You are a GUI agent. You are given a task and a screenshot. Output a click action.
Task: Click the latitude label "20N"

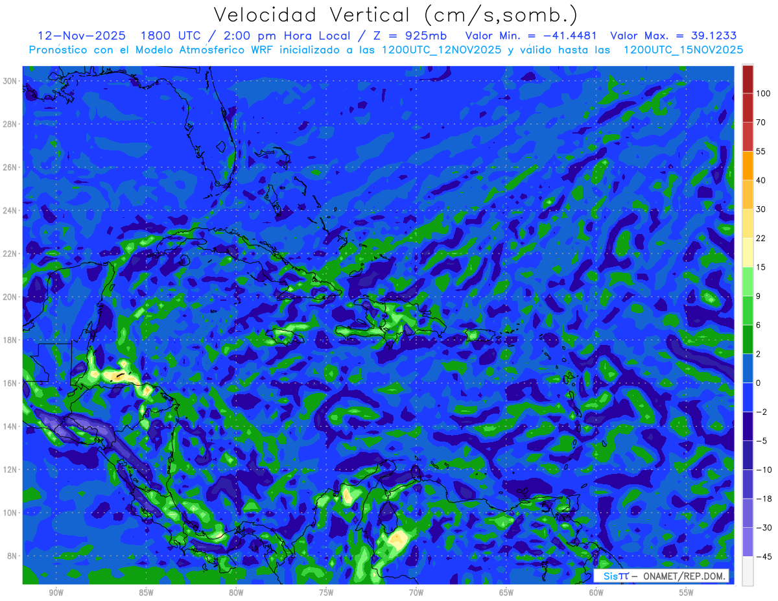coord(11,297)
